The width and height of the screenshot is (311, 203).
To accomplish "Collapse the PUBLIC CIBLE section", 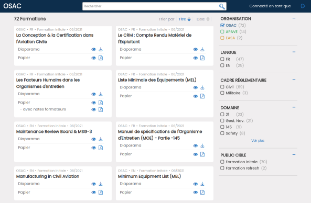I will (294, 154).
